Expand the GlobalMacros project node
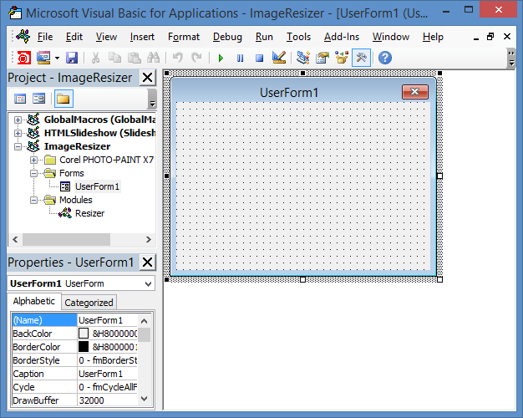 (x=18, y=120)
